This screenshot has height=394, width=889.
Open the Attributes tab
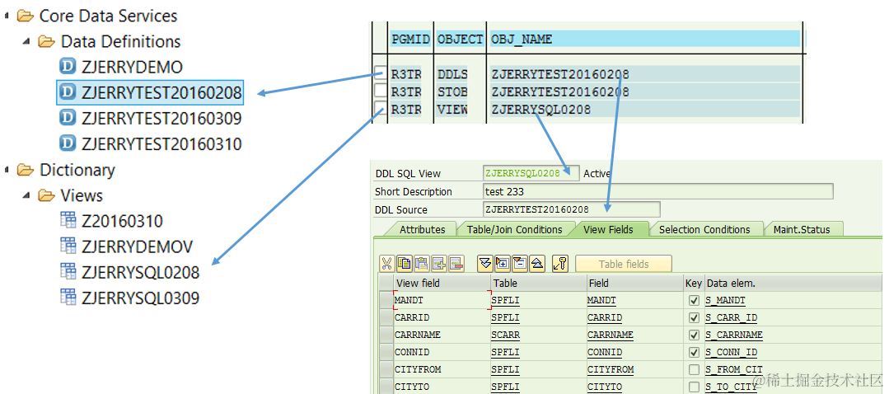click(423, 229)
